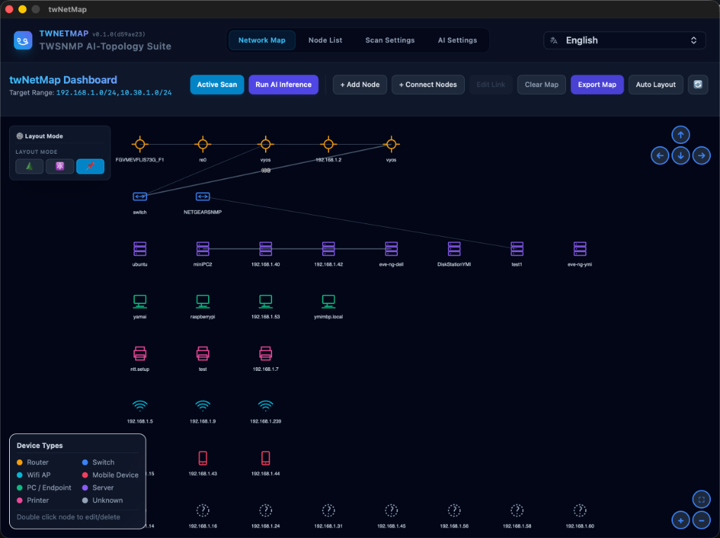This screenshot has width=720, height=538.
Task: Pan the map down with arrow button
Action: (681, 155)
